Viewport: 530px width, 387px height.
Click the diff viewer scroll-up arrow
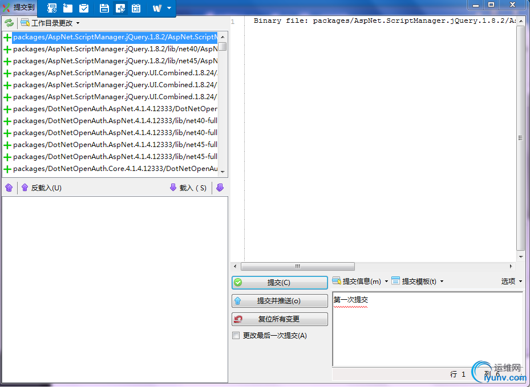coord(520,21)
